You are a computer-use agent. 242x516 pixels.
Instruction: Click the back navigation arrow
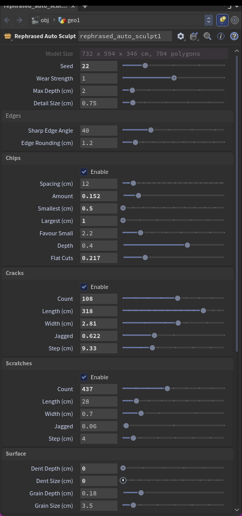[x=7, y=20]
